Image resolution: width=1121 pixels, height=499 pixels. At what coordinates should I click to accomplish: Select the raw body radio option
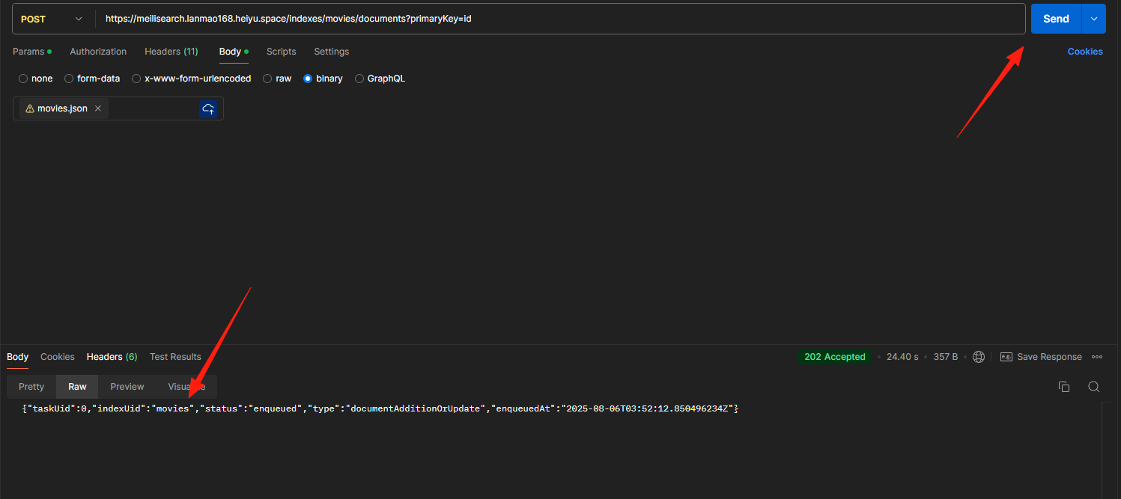click(x=267, y=79)
